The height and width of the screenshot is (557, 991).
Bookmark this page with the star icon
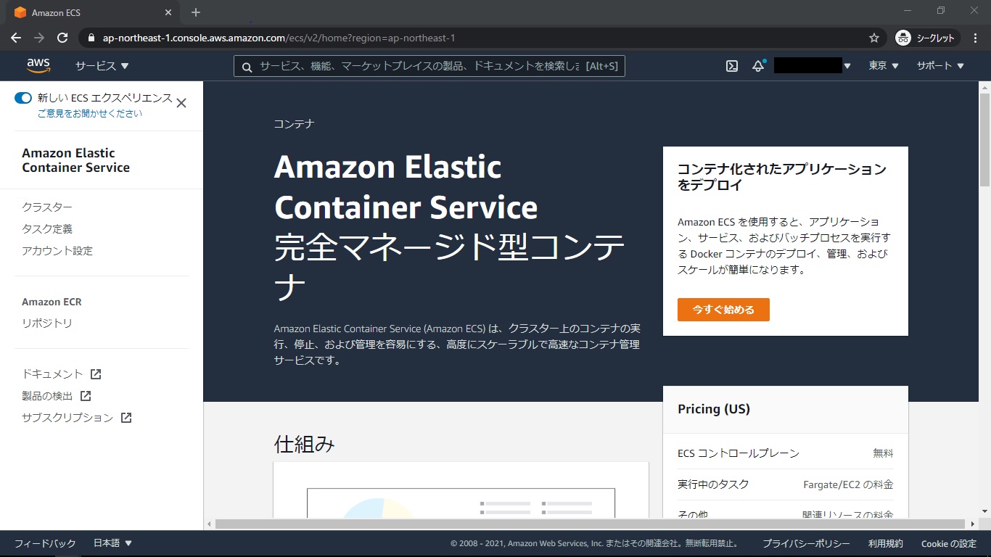[874, 38]
